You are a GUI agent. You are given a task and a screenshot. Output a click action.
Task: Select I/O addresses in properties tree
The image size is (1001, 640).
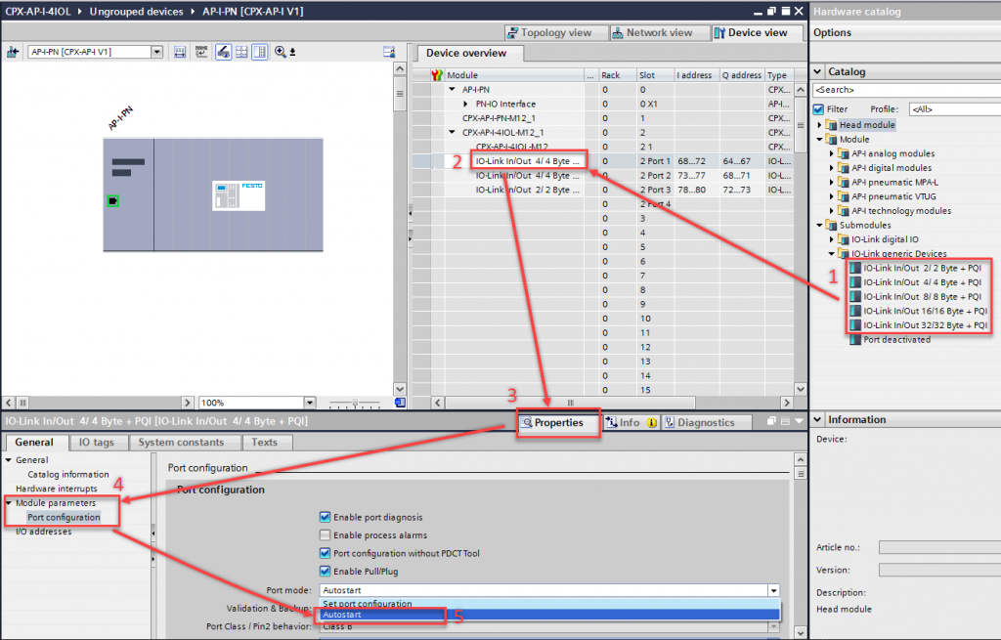click(43, 532)
